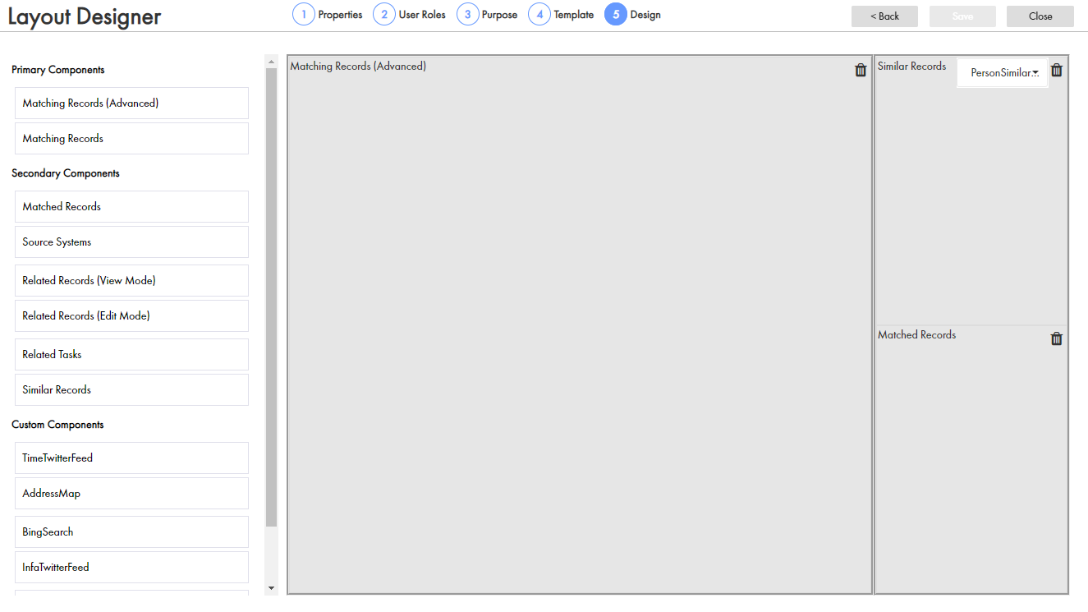Delete the Matching Records (Advanced) panel
1088x612 pixels.
click(x=861, y=71)
